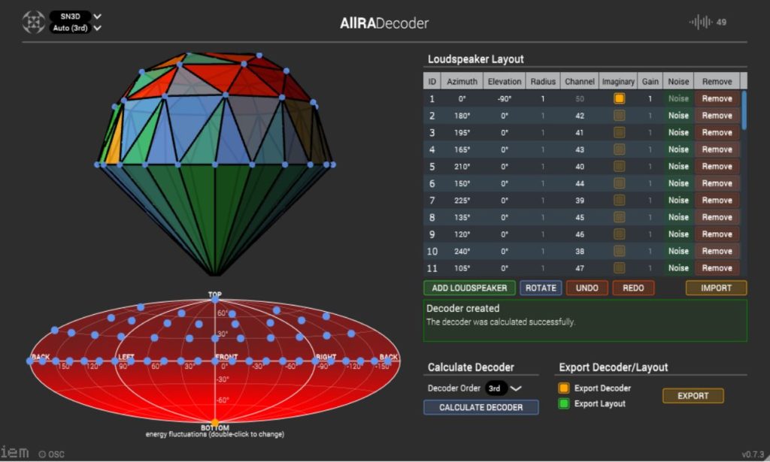Remove loudspeaker 7 from the layout
Viewport: 770px width, 462px height.
pos(717,200)
